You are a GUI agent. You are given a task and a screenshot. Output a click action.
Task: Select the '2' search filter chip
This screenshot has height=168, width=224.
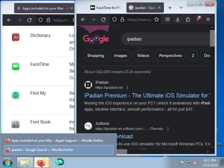[x=193, y=55]
